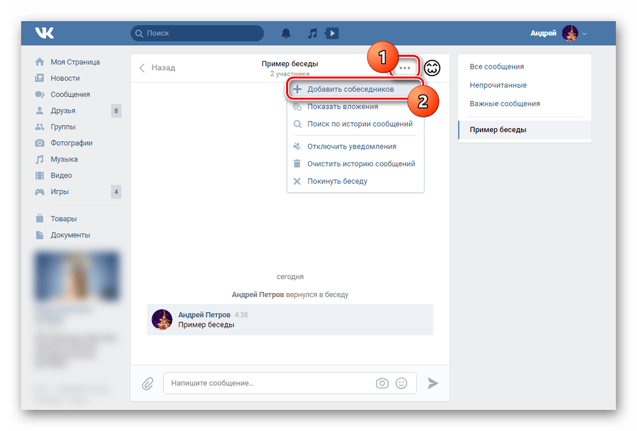Image resolution: width=637 pixels, height=431 pixels.
Task: Click the film icon beside Видео
Action: click(x=40, y=176)
